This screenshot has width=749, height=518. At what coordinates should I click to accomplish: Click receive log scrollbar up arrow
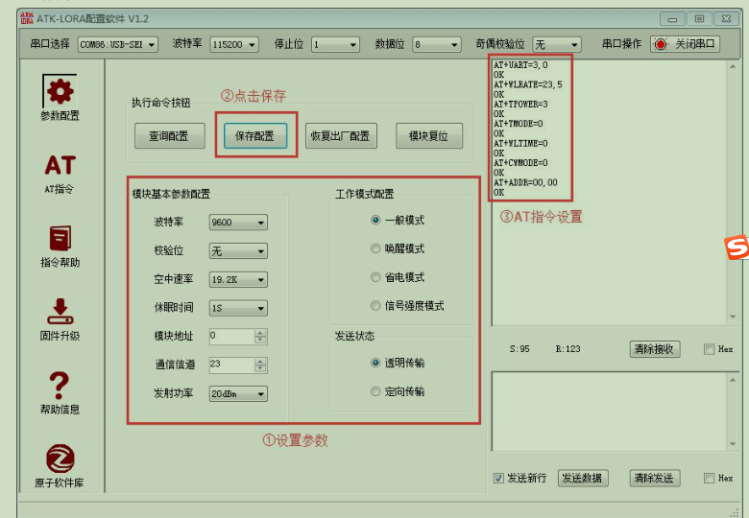[x=733, y=67]
